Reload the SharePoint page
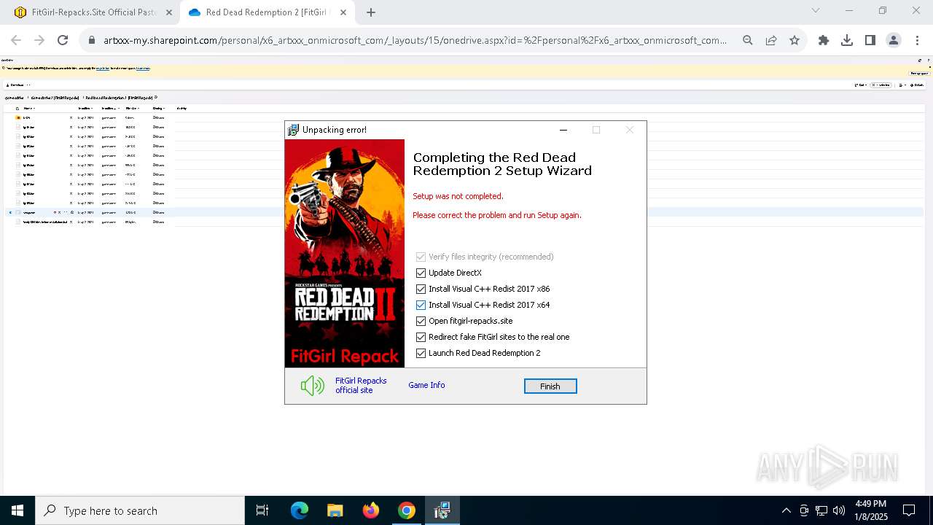933x525 pixels. [63, 40]
